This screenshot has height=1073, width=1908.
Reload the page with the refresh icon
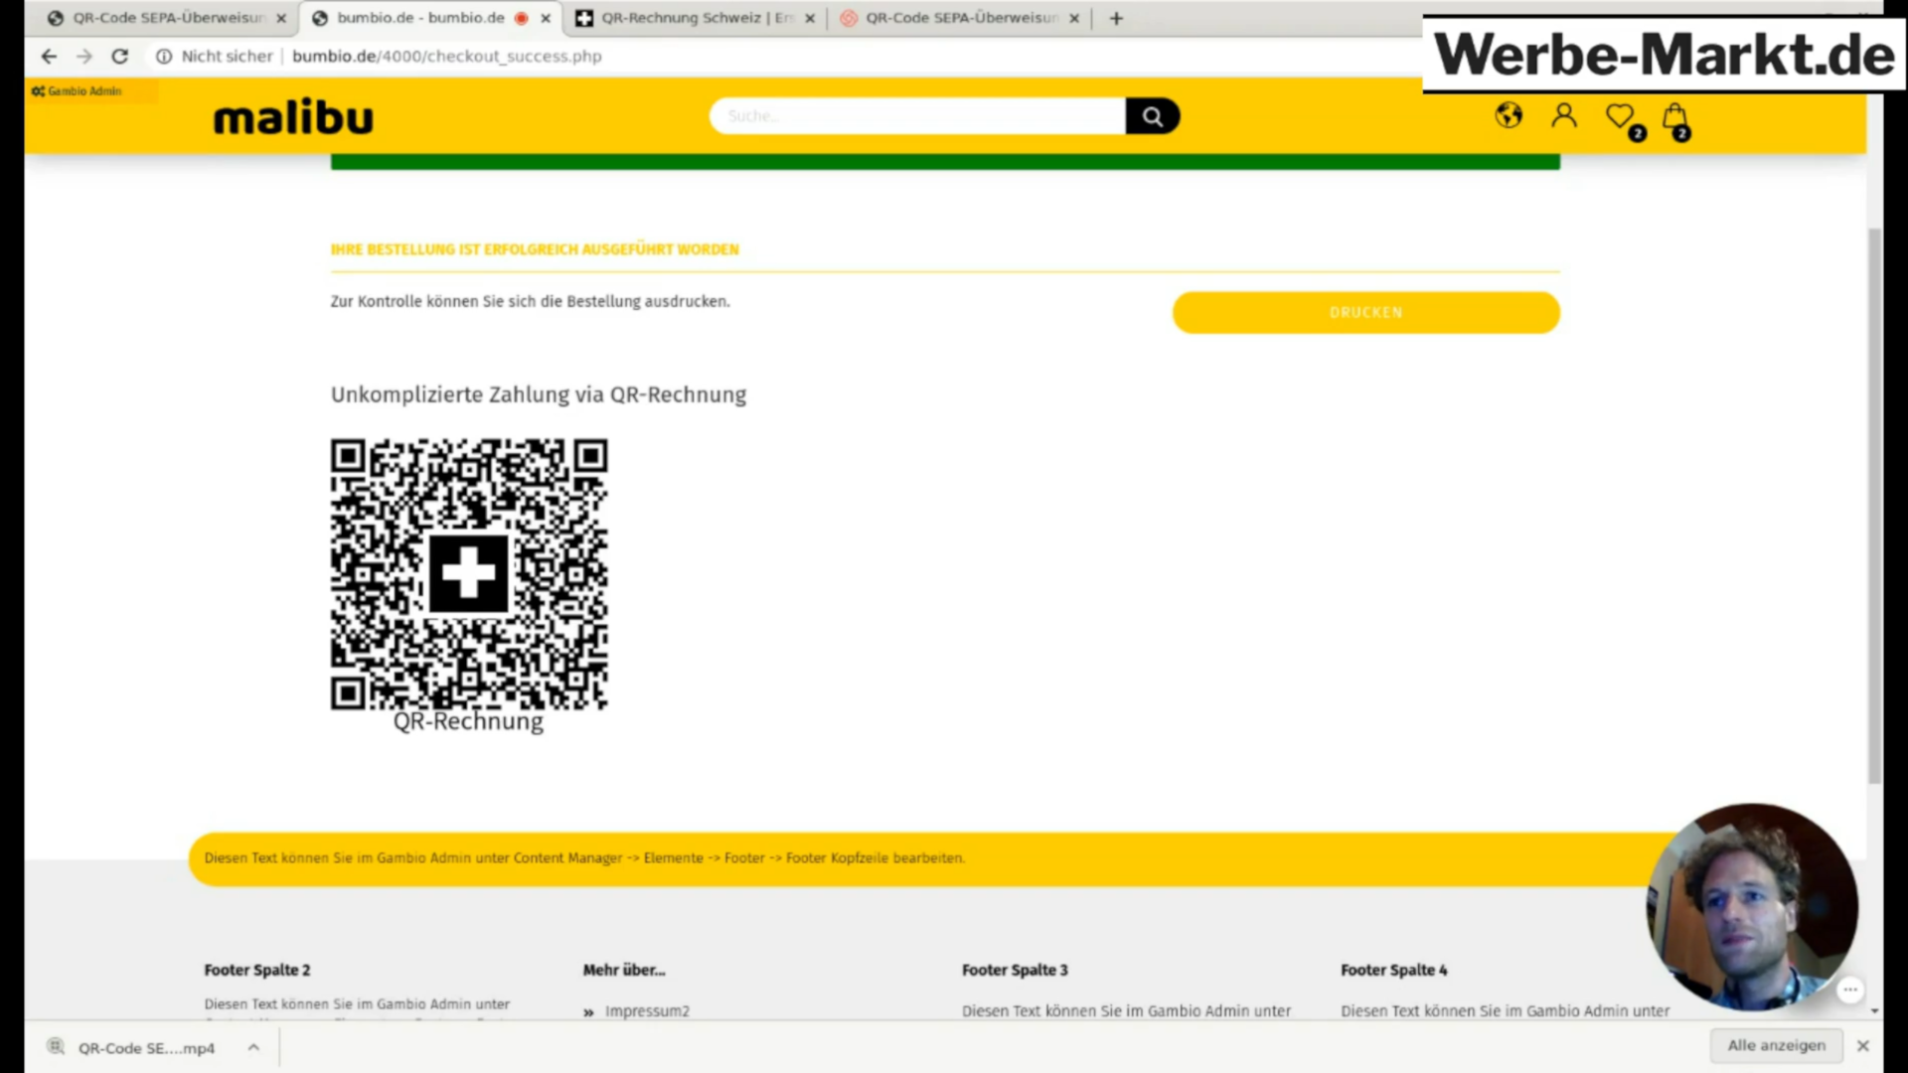pos(120,57)
